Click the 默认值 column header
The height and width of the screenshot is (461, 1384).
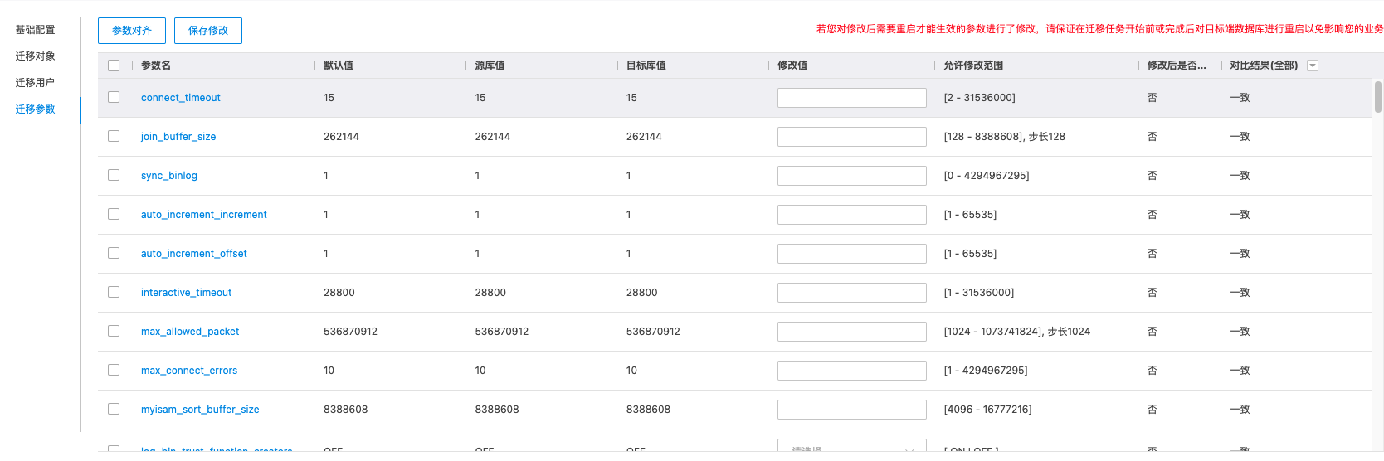339,66
